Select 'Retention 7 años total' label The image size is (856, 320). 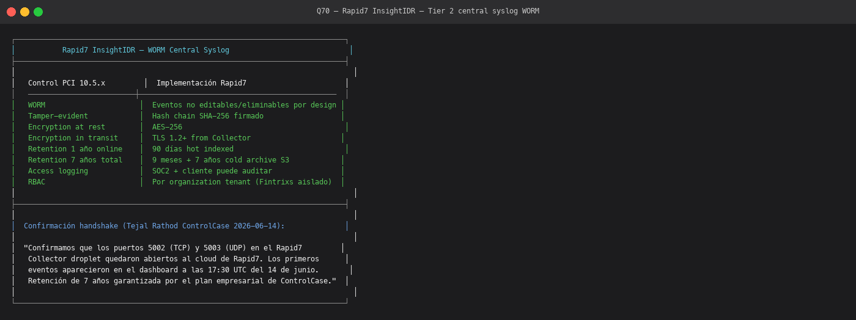coord(75,160)
